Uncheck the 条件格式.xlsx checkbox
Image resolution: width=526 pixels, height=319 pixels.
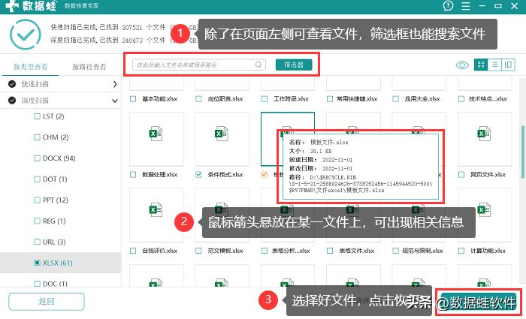[198, 174]
